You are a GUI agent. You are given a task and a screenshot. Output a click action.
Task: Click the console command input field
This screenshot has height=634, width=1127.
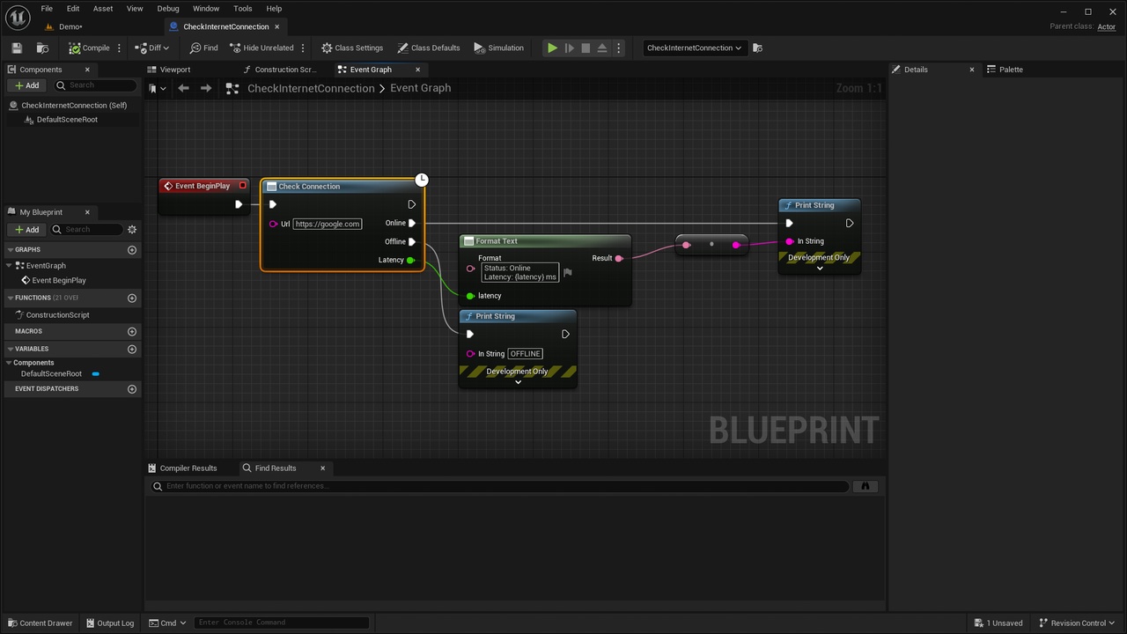[282, 623]
